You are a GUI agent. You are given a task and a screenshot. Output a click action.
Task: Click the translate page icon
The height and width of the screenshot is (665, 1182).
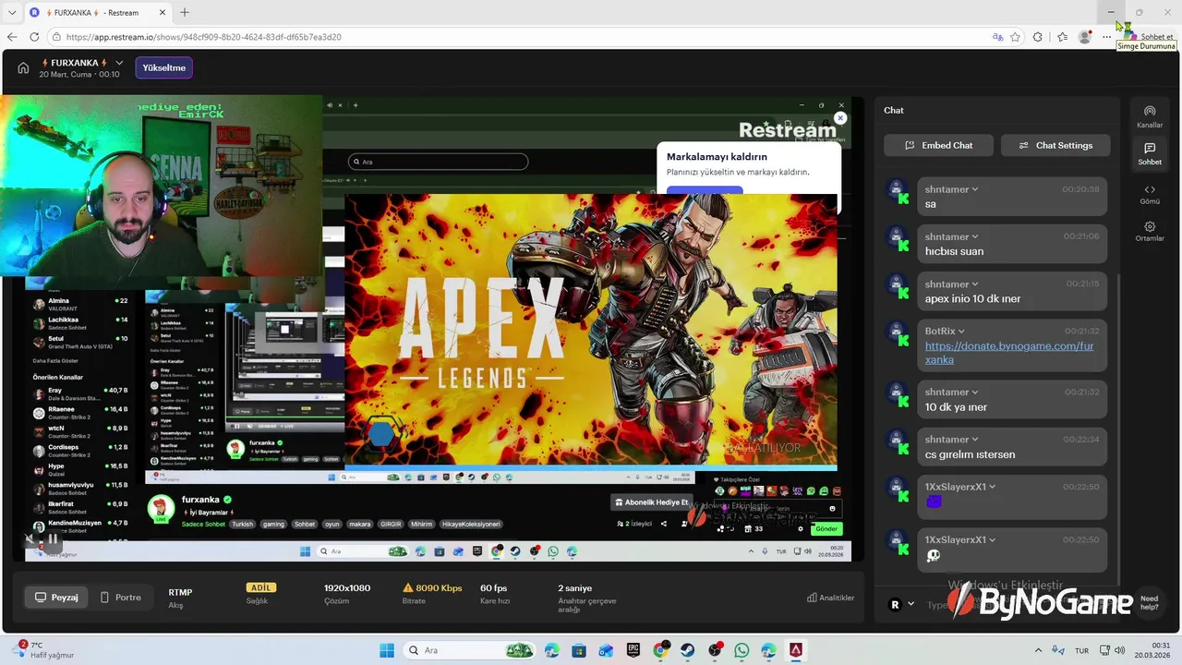997,37
